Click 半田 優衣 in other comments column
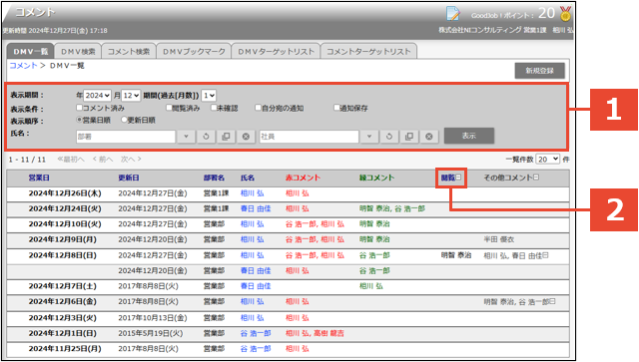This screenshot has width=639, height=362. pos(499,239)
